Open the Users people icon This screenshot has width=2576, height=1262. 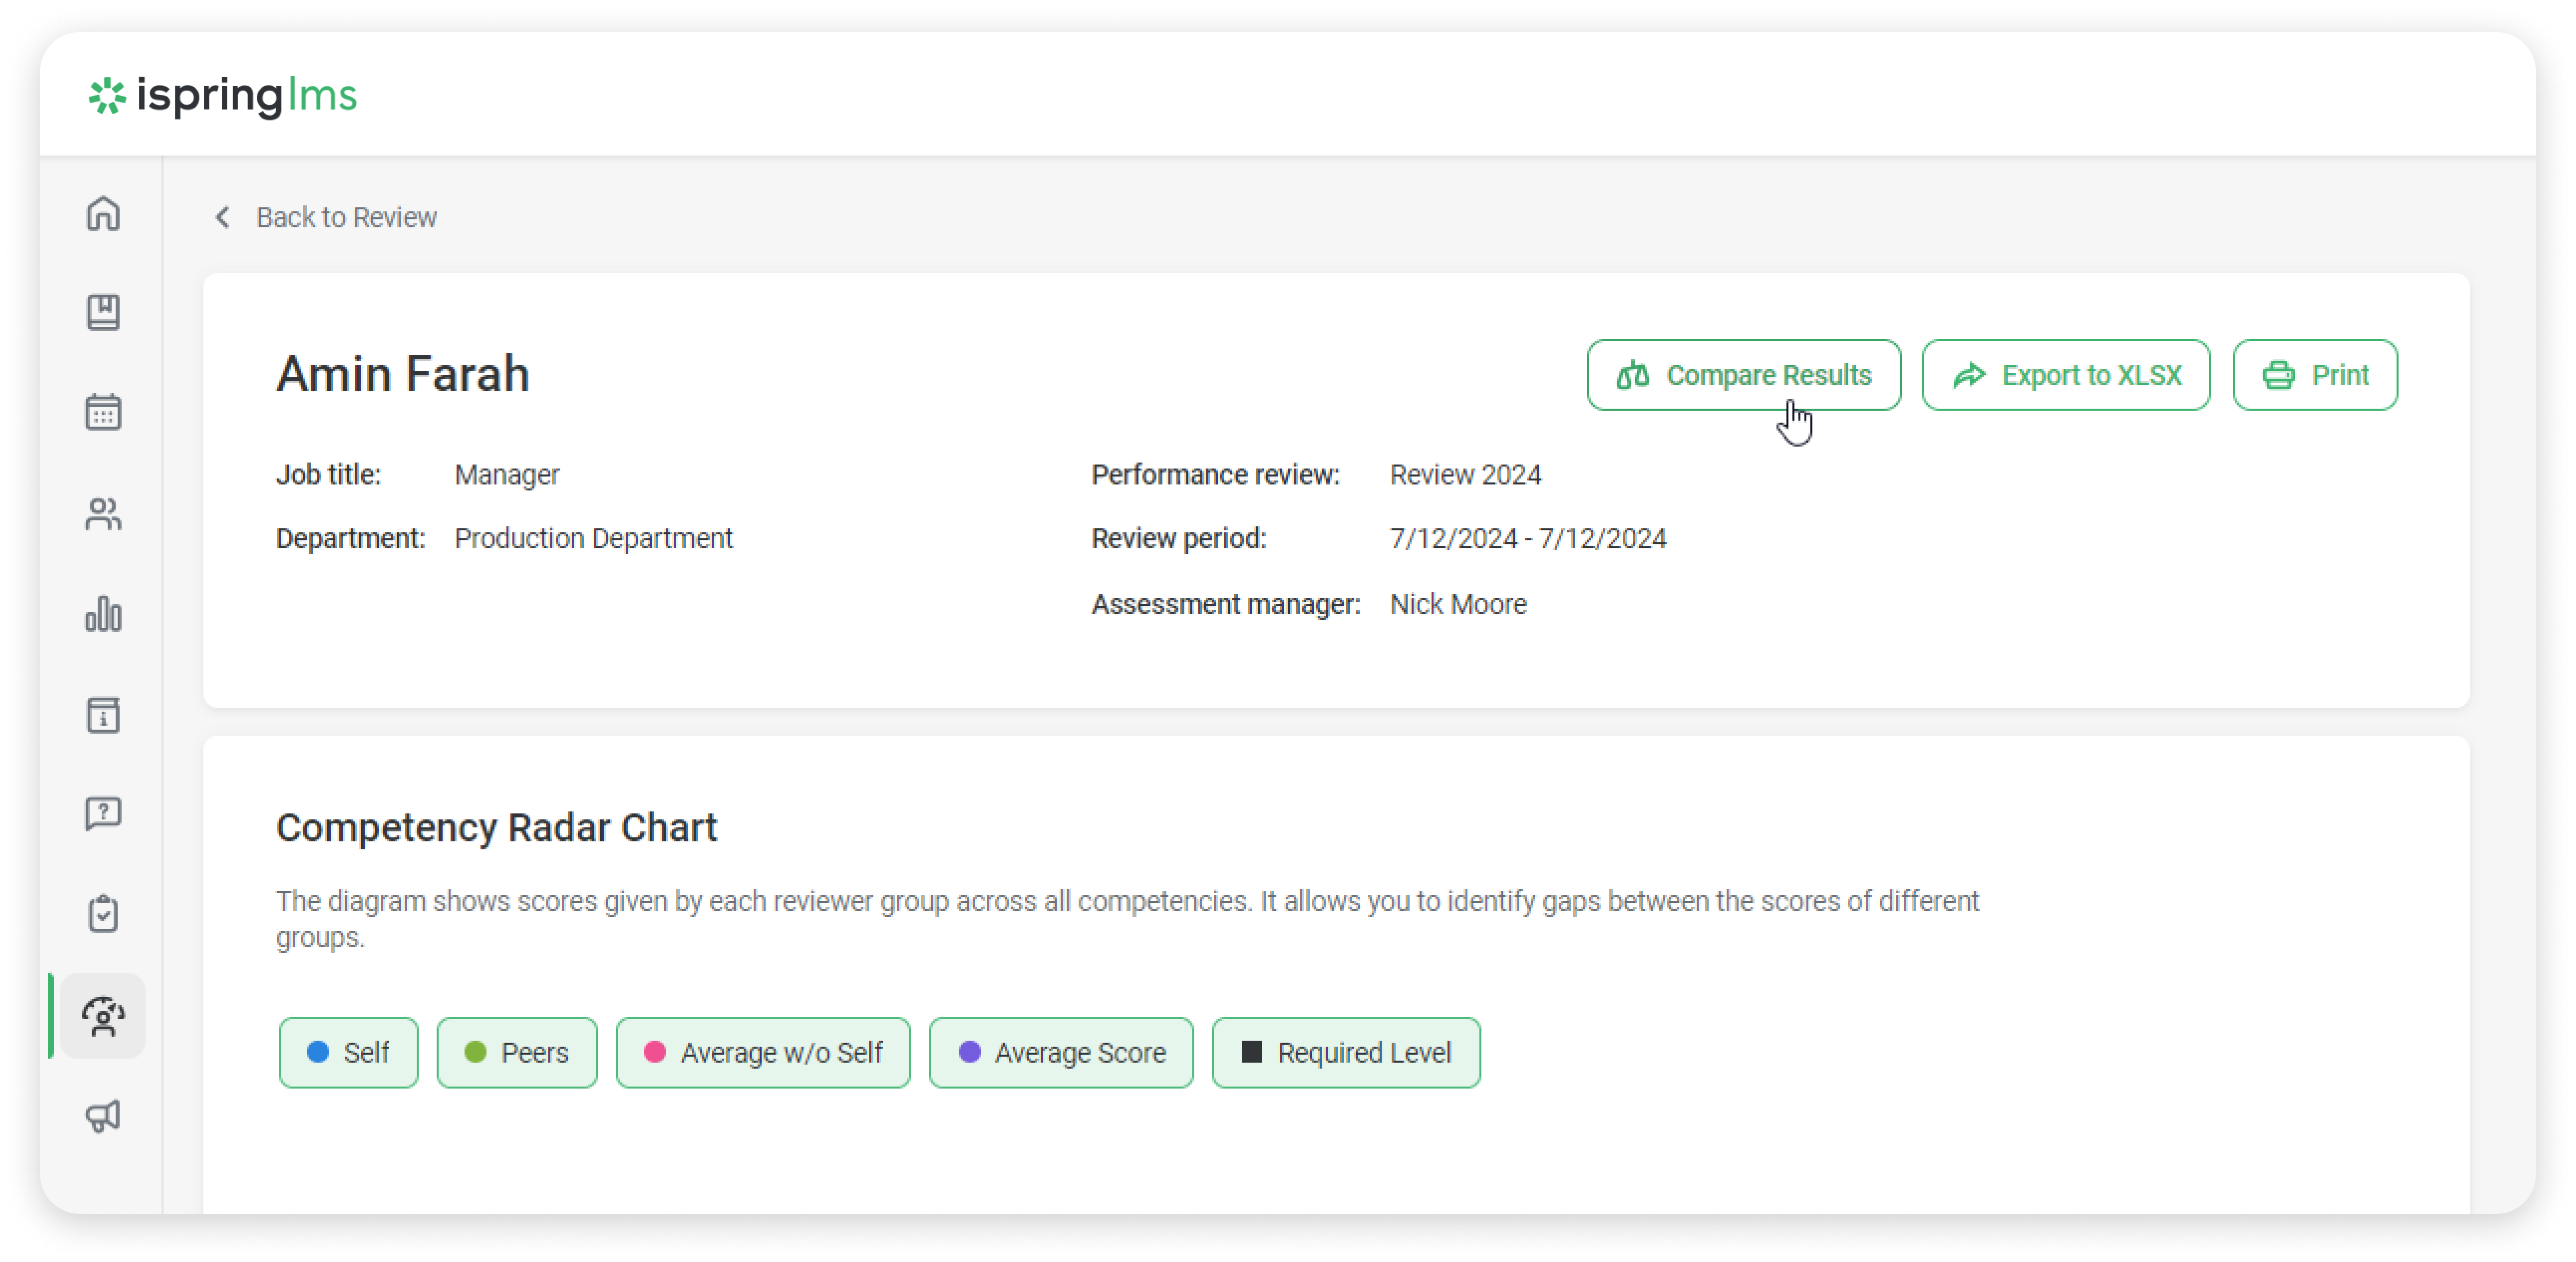coord(103,514)
